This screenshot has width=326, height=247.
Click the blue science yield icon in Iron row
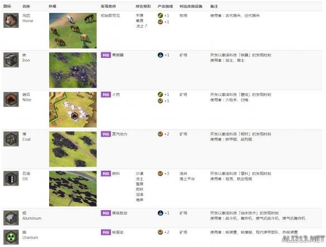[160, 55]
